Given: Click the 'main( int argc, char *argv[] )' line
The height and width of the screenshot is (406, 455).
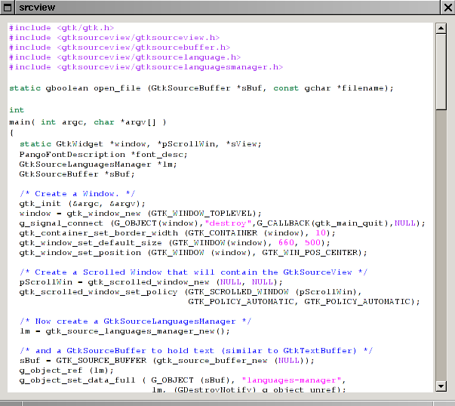Looking at the screenshot, I should (x=88, y=122).
